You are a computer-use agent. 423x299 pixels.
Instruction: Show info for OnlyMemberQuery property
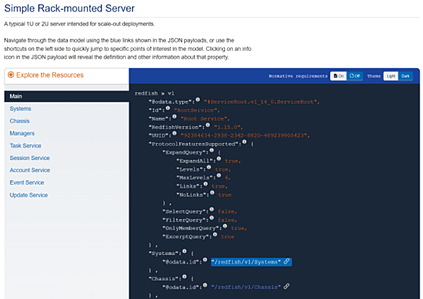coord(225,226)
